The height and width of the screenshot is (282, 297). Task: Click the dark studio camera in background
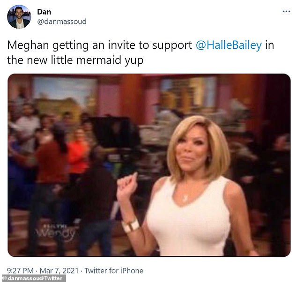(x=114, y=132)
